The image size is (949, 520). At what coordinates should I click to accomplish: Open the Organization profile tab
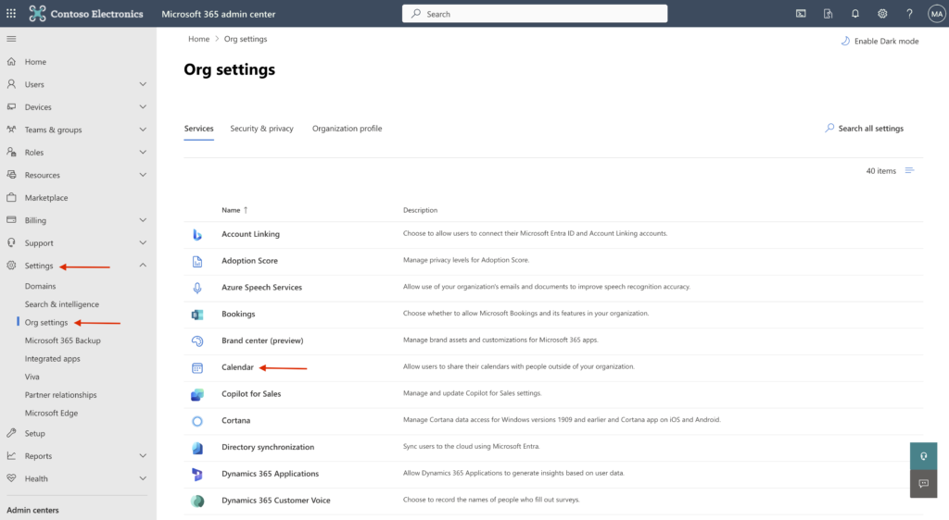347,129
